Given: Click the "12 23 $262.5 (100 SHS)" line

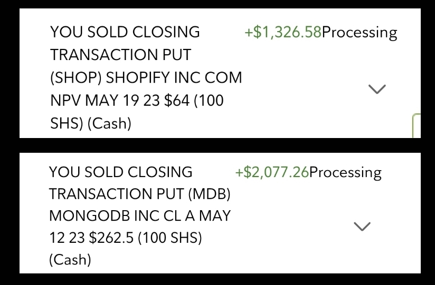Looking at the screenshot, I should pyautogui.click(x=126, y=238).
